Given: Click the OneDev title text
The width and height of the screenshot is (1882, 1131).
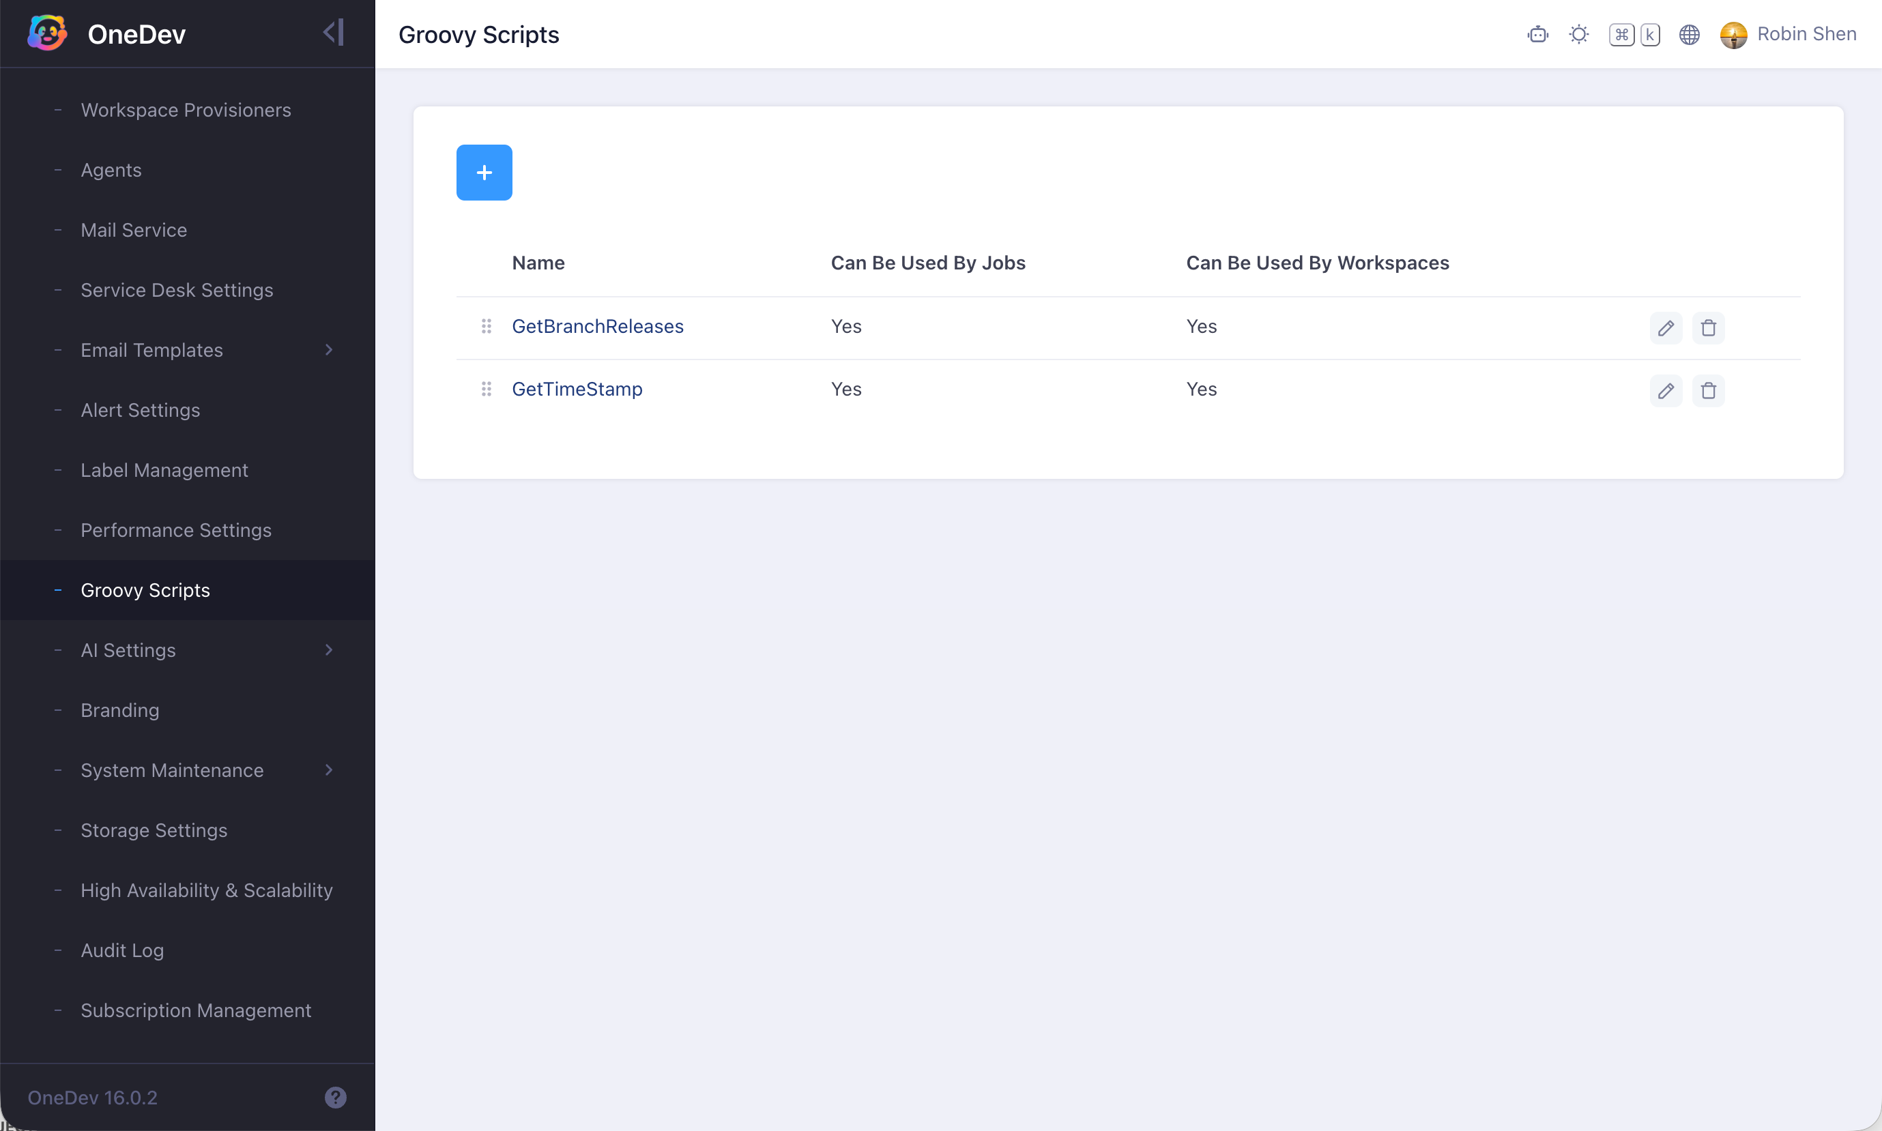Looking at the screenshot, I should coord(136,34).
